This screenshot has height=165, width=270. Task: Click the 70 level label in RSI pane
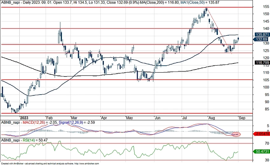pyautogui.click(x=267, y=143)
